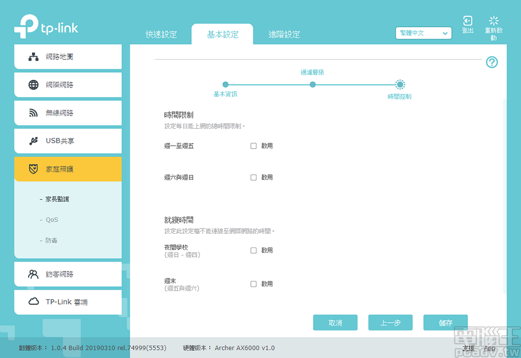This screenshot has height=358, width=521.
Task: Switch to the 進階設定 tab
Action: (284, 34)
